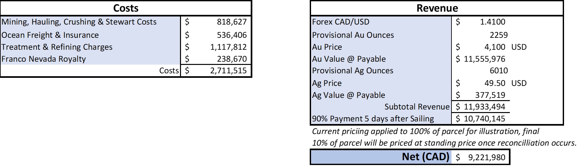Click the Net CAD total 9,221,980
The image size is (577, 166).
pos(487,158)
